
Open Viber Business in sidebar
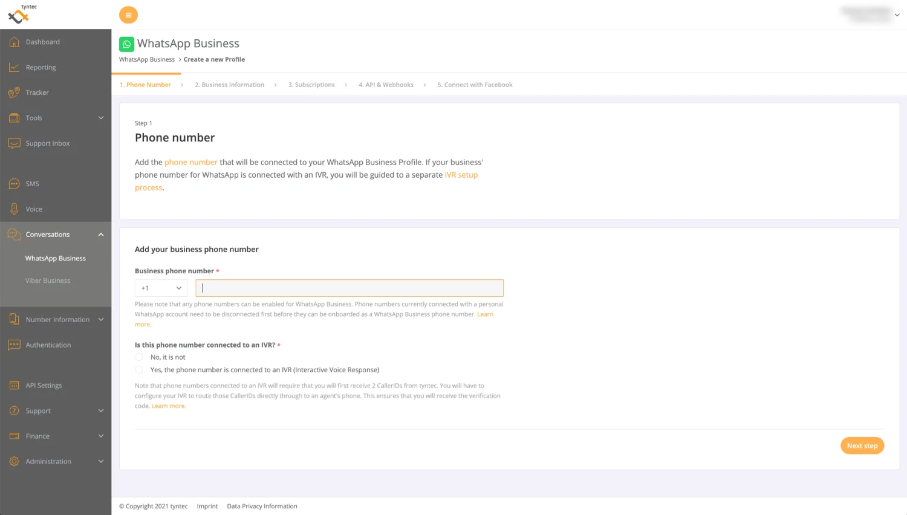tap(48, 281)
